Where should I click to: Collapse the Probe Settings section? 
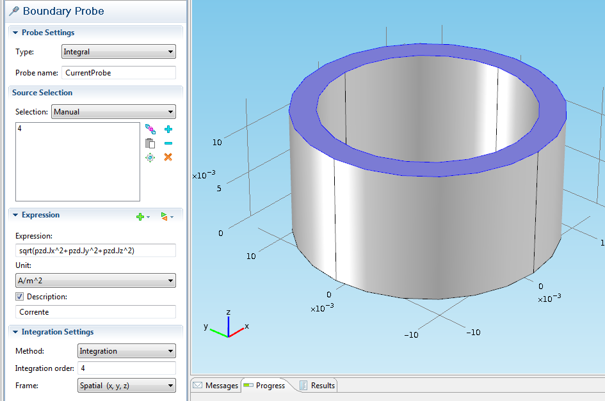[x=15, y=33]
